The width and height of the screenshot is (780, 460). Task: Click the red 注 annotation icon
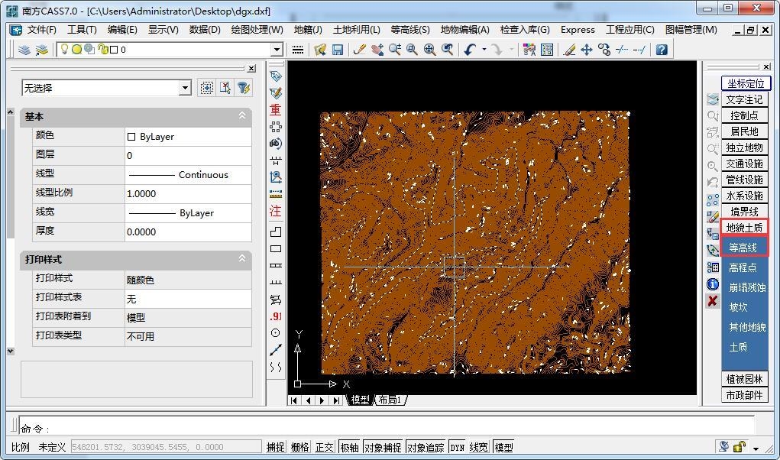276,212
